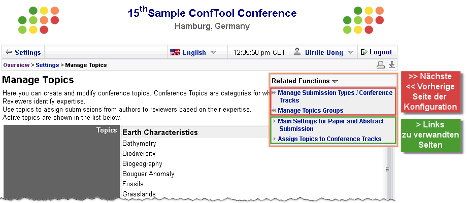This screenshot has height=203, width=467.
Task: Click the download page icon
Action: pos(392,64)
